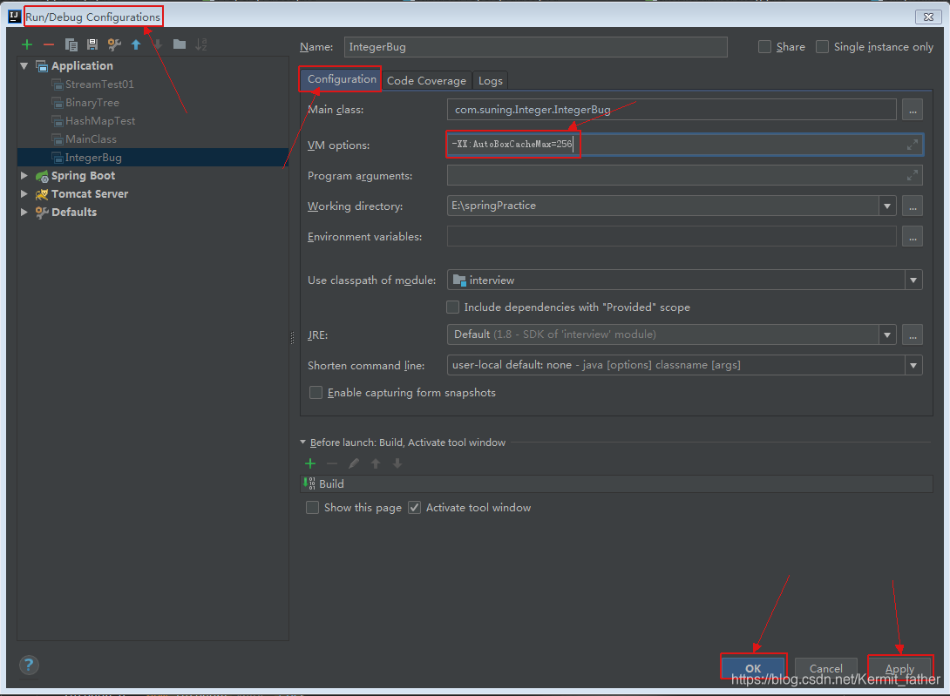Click into the Name field
The height and width of the screenshot is (696, 950).
click(536, 47)
